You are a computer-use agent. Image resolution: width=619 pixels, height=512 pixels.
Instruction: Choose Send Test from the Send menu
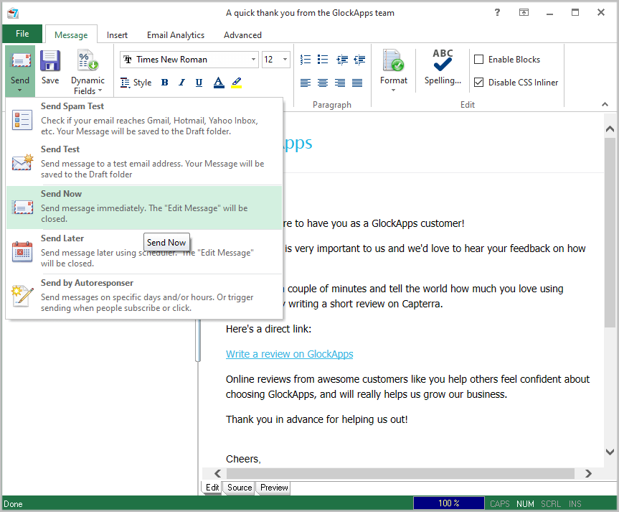[x=144, y=162]
